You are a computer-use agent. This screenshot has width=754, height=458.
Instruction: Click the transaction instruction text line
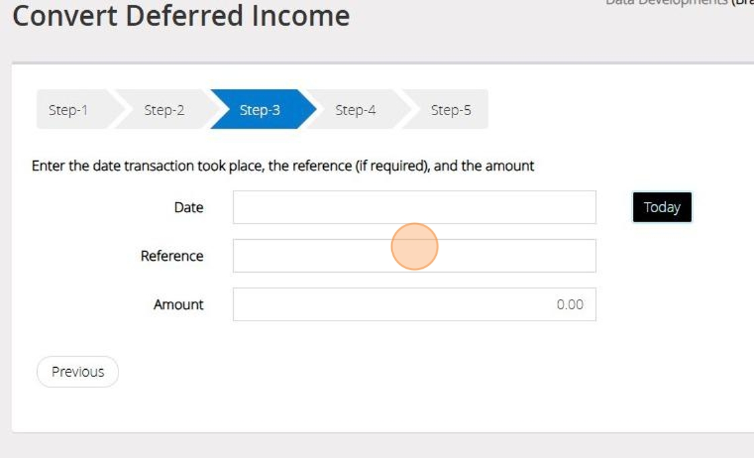tap(283, 166)
